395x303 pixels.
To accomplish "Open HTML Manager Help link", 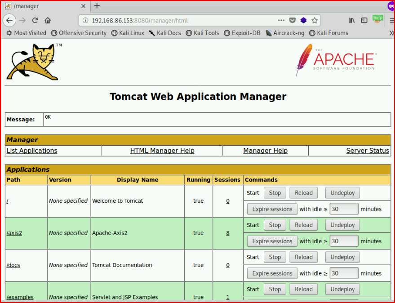I will tap(162, 151).
